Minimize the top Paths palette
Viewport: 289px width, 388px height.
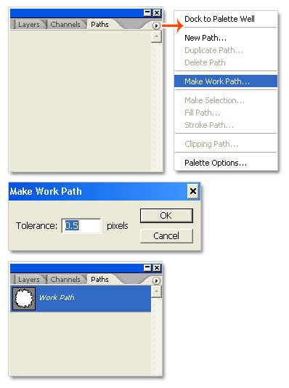[x=147, y=12]
